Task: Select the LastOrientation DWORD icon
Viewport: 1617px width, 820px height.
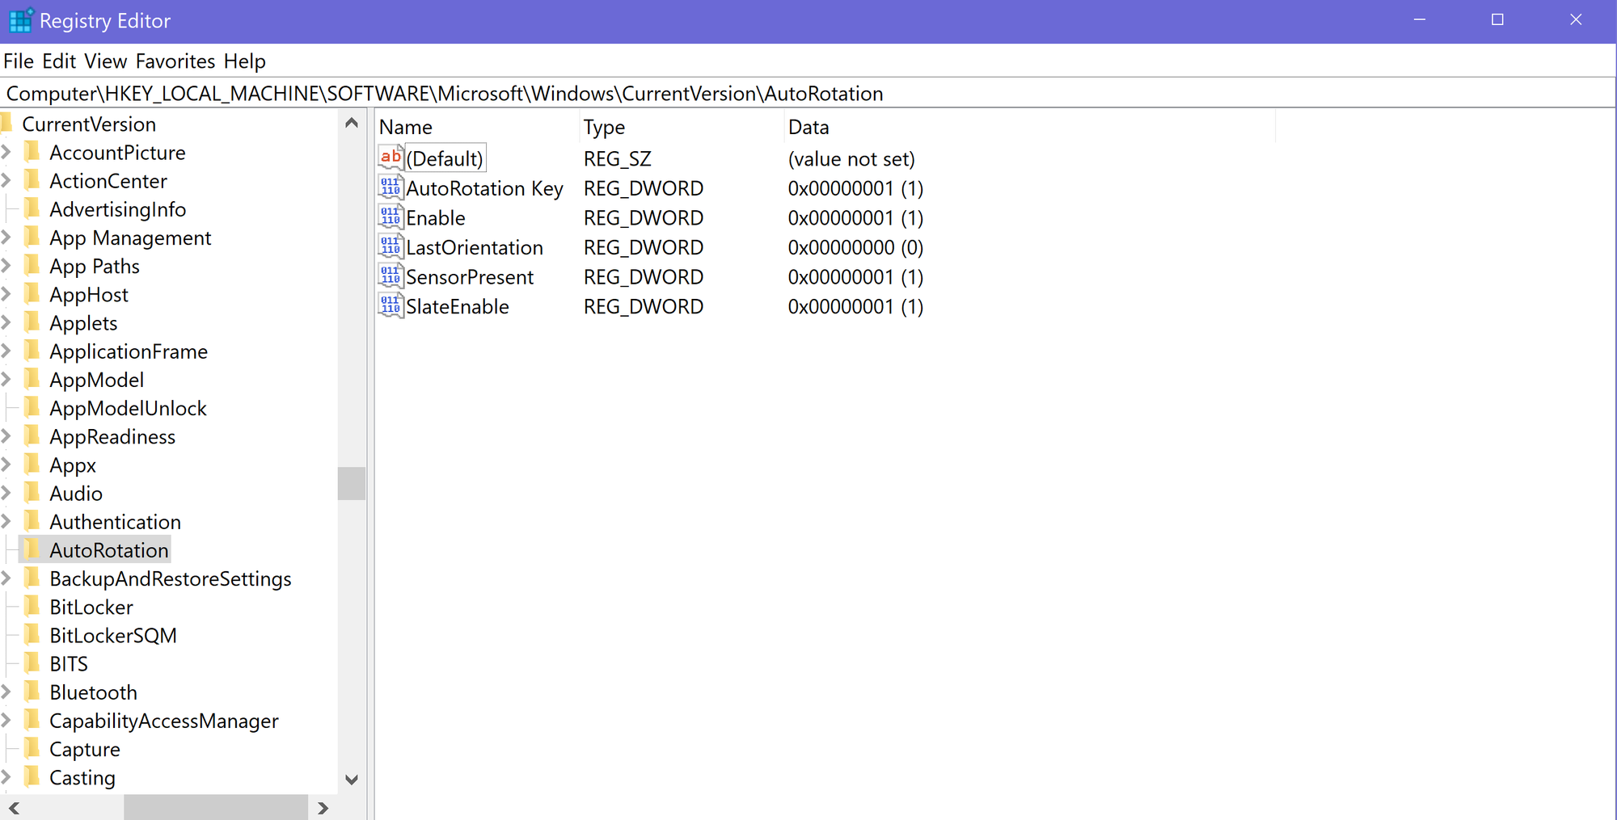Action: (x=391, y=246)
